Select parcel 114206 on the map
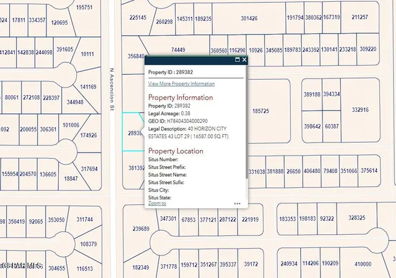Image resolution: width=396 pixels, height=278 pixels. click(x=311, y=263)
